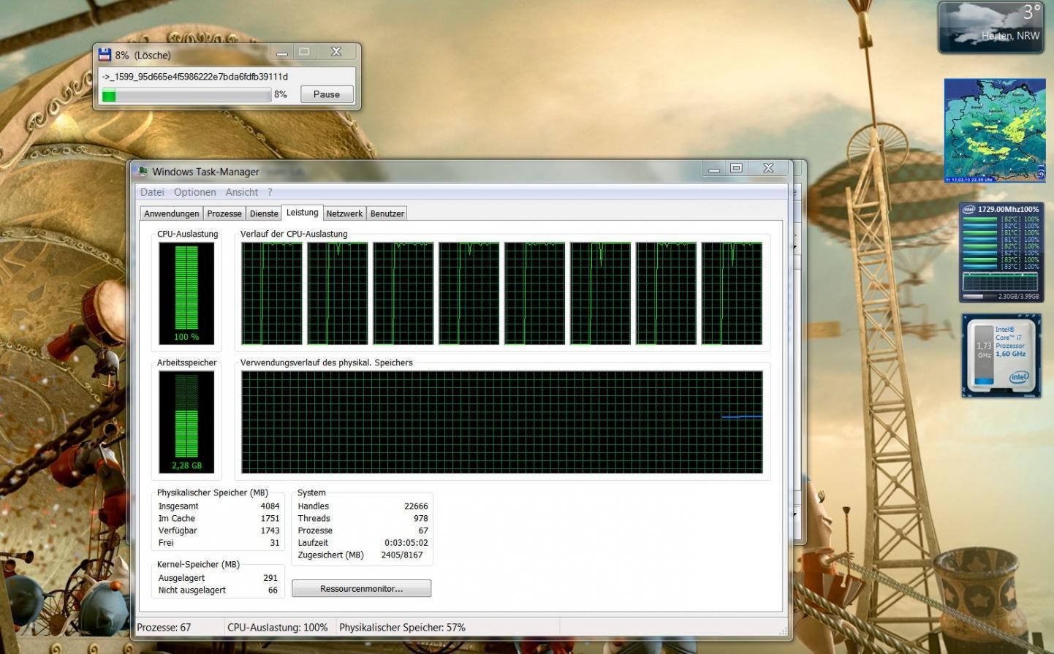Close the Lösche progress dialog
The image size is (1054, 654).
tap(336, 52)
